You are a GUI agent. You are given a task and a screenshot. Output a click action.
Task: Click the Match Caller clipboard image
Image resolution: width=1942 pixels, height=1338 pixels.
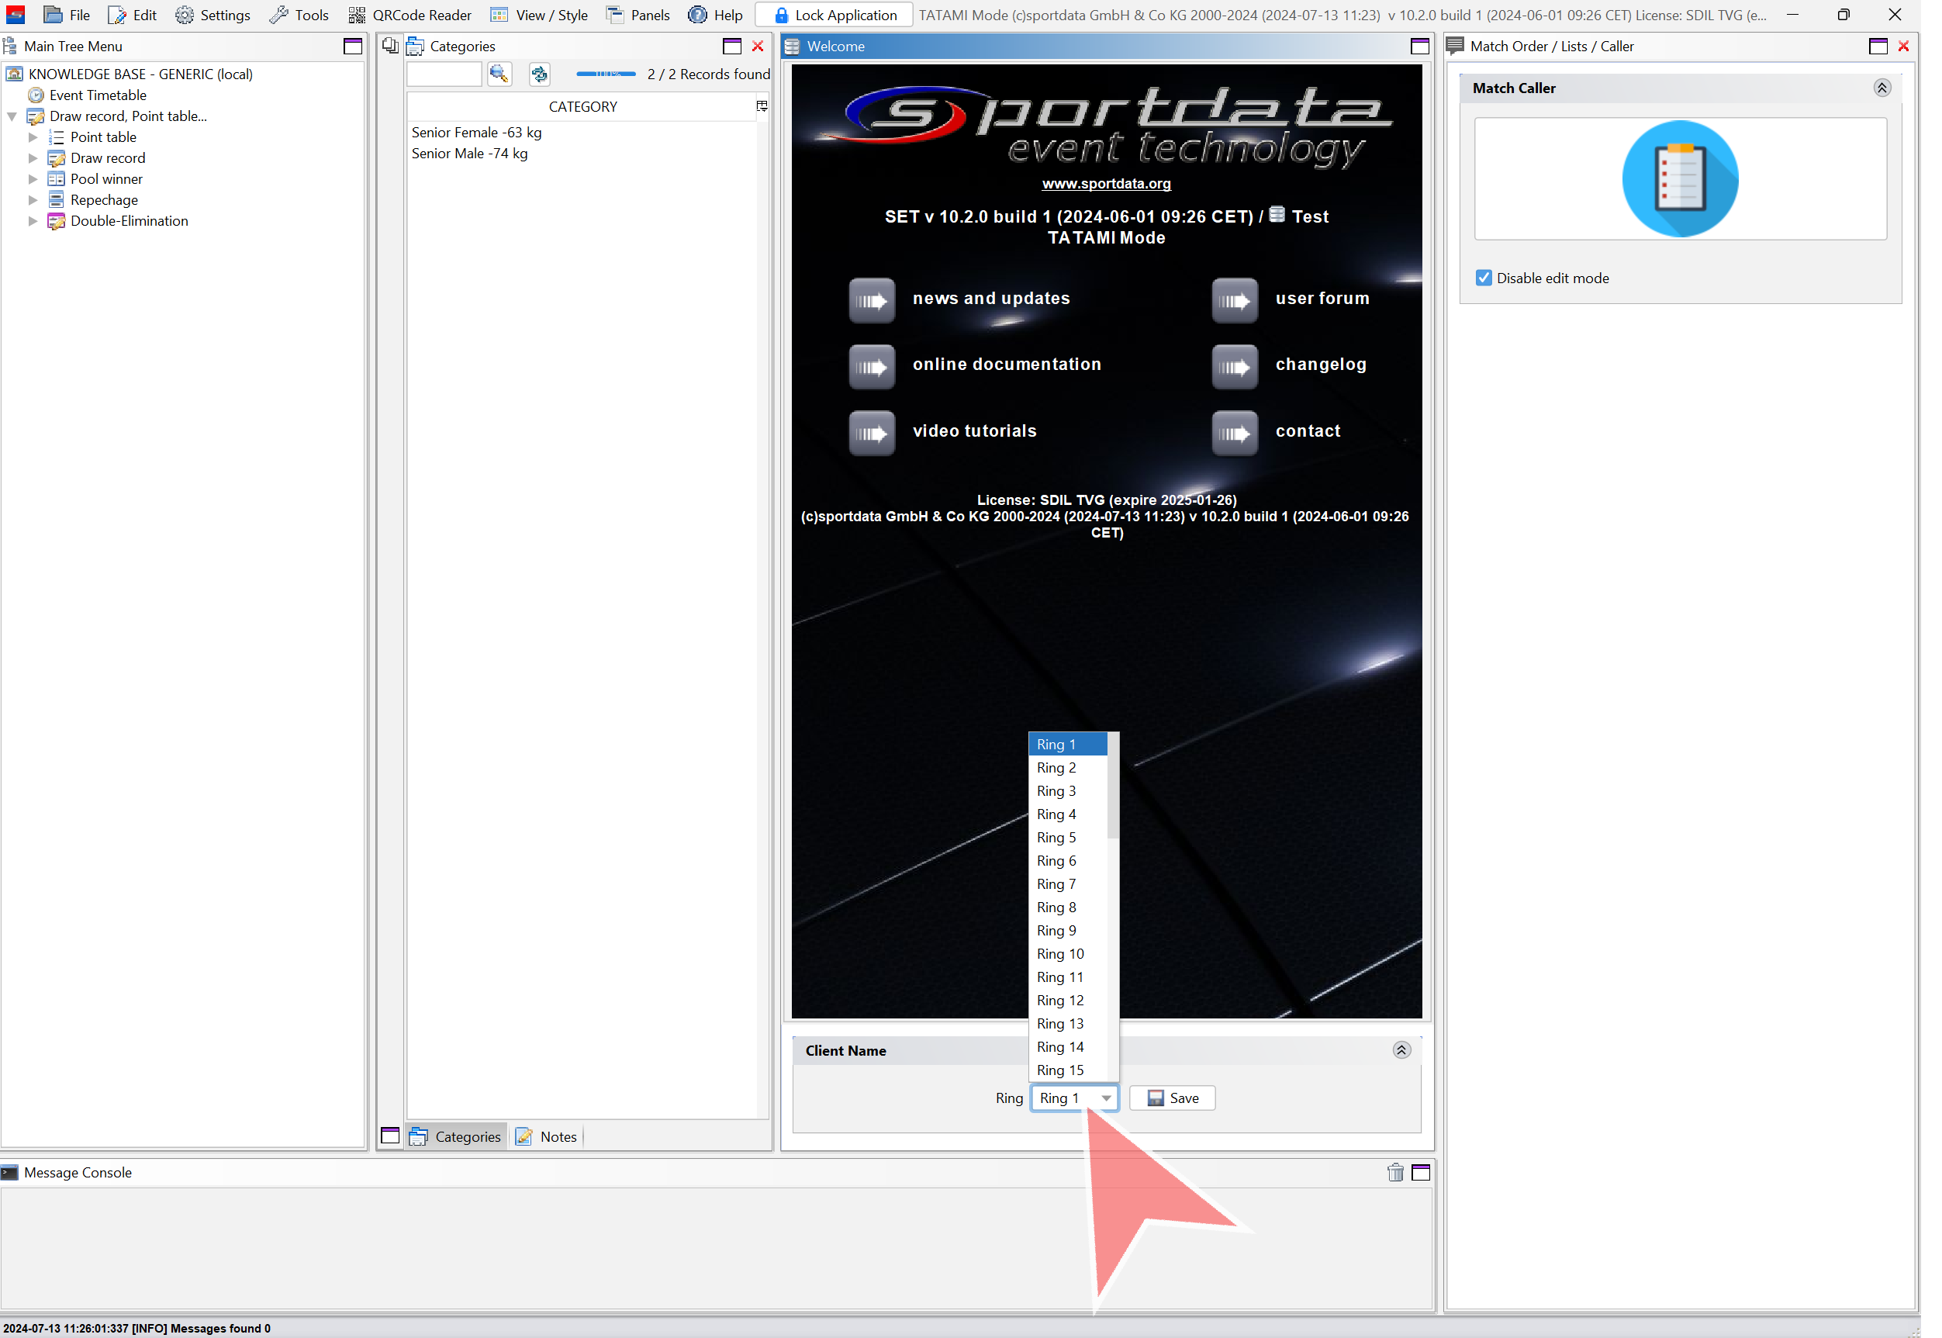(1681, 178)
